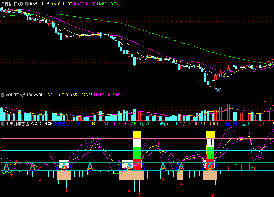274x197 pixels.
Task: Click the VOLUME: 0 label
Action: click(x=58, y=95)
